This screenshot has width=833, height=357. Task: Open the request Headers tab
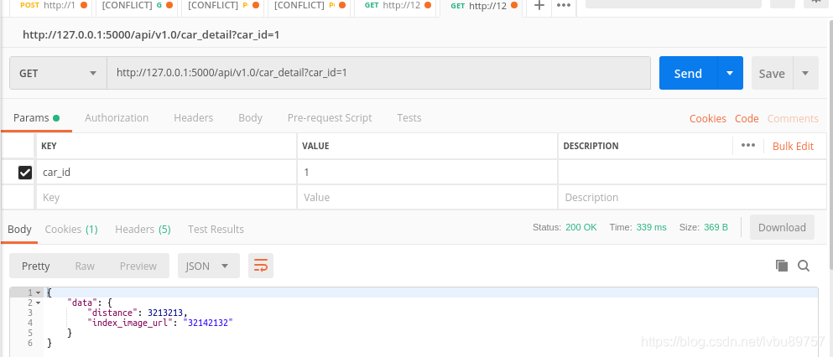(x=194, y=118)
